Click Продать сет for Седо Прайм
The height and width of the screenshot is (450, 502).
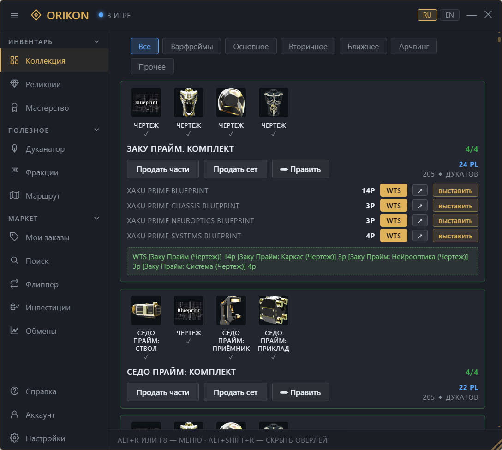click(x=235, y=392)
